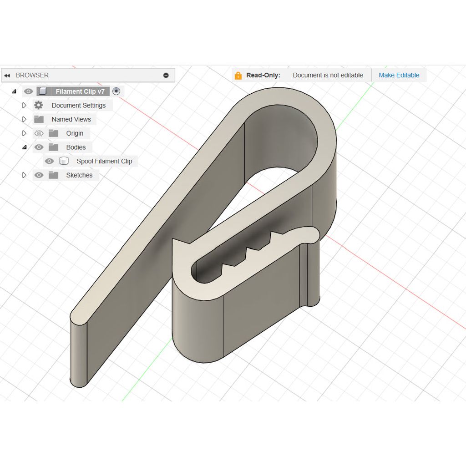Collapse the Filament Clip v7 root node

point(14,91)
